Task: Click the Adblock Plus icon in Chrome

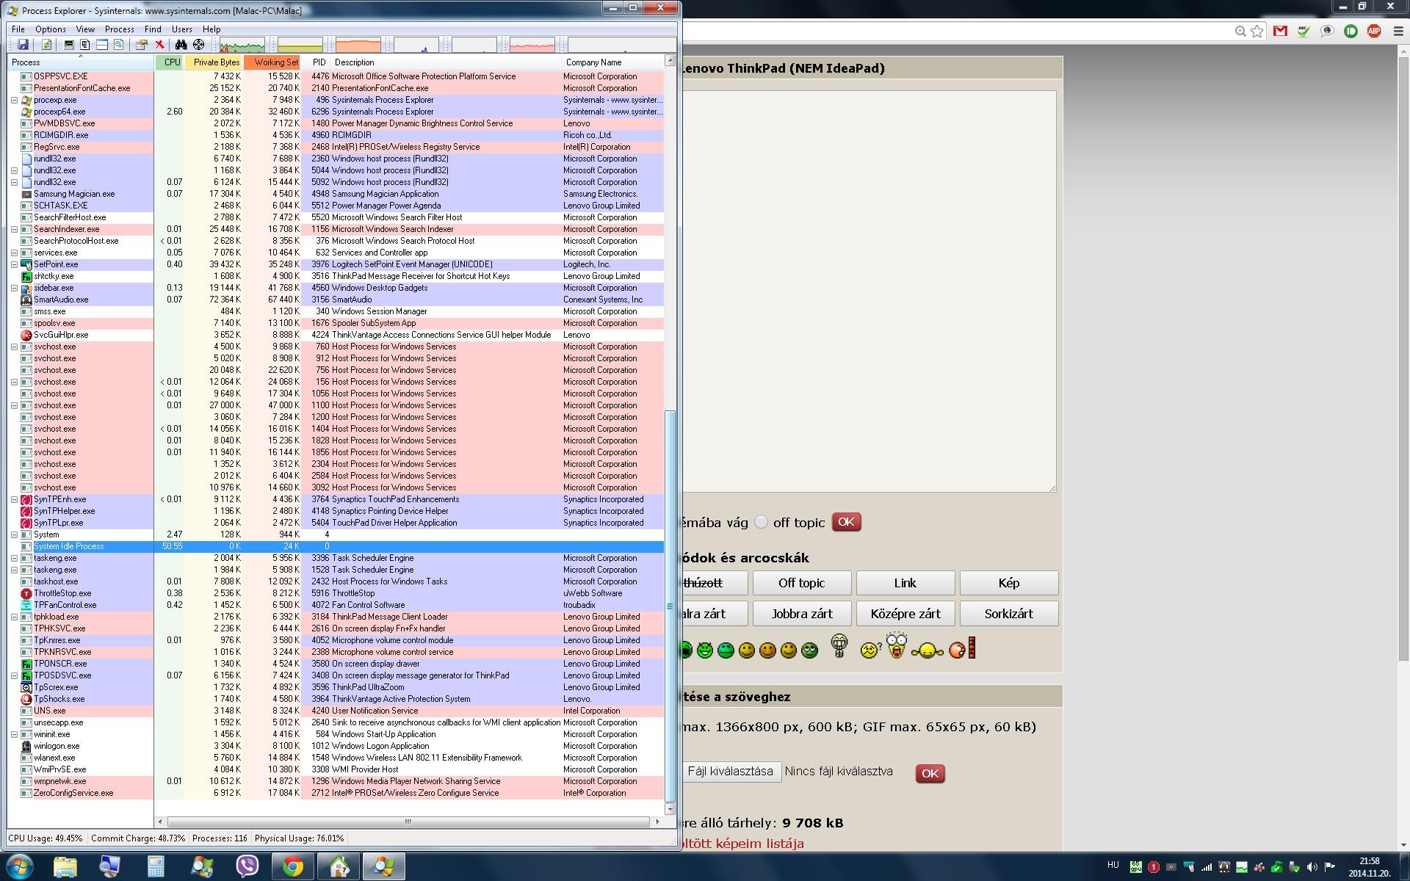Action: [1374, 31]
